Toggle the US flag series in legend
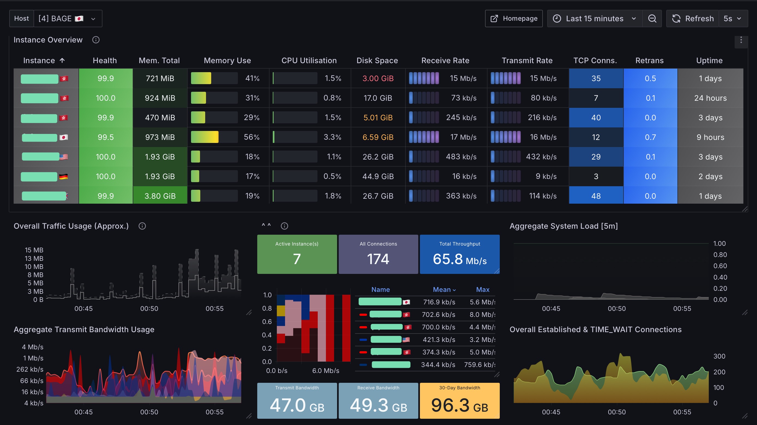This screenshot has height=425, width=757. (x=384, y=340)
